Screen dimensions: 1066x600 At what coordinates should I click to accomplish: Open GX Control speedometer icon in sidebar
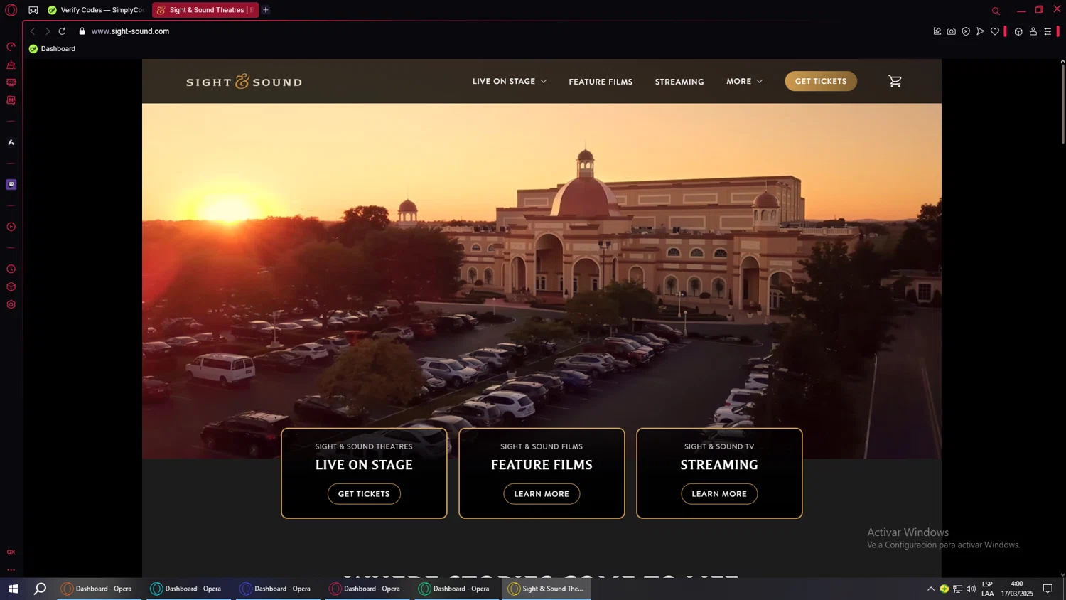click(x=11, y=47)
